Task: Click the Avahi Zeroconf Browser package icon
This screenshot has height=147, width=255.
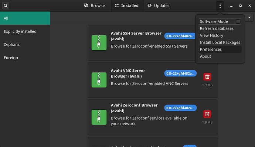Action: coord(99,117)
